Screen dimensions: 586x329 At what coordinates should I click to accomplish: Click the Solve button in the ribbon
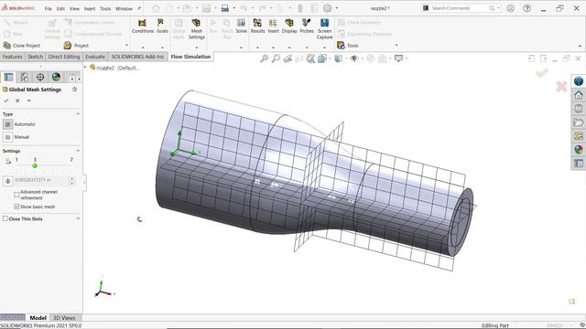(241, 27)
